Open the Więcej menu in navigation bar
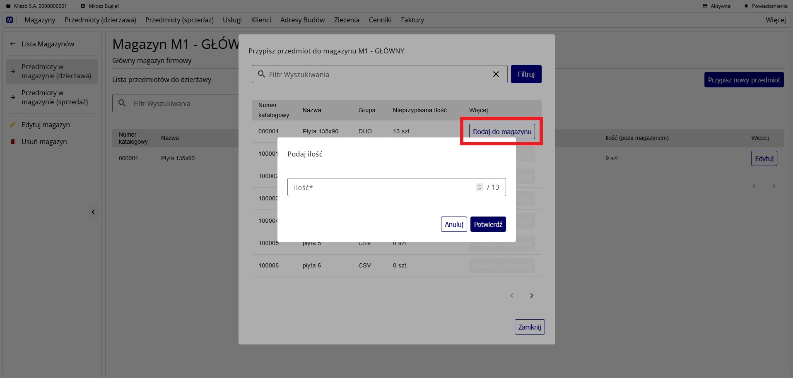The width and height of the screenshot is (793, 378). tap(775, 20)
